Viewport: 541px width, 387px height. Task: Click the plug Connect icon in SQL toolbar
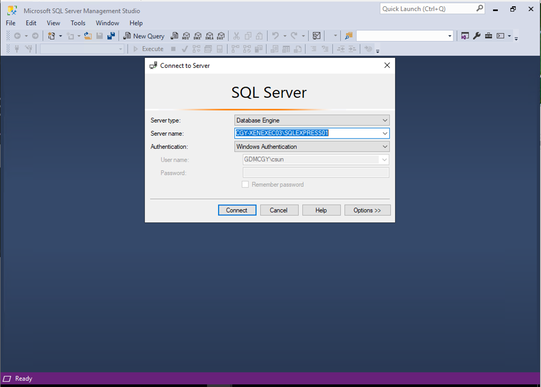17,49
